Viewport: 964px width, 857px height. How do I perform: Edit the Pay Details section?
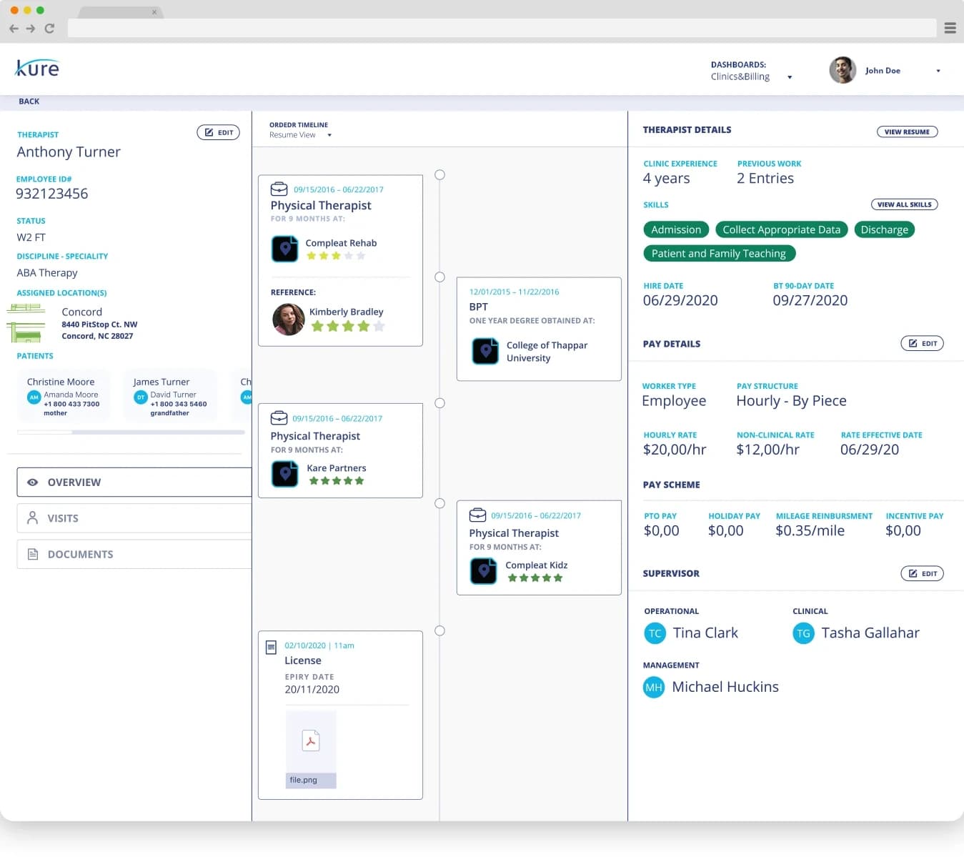[x=922, y=344]
